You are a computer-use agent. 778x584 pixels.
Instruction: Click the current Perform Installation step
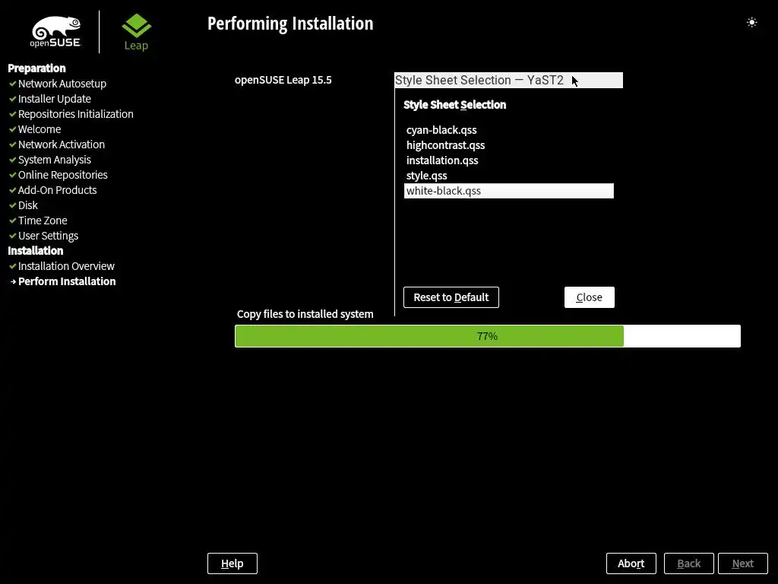tap(67, 281)
